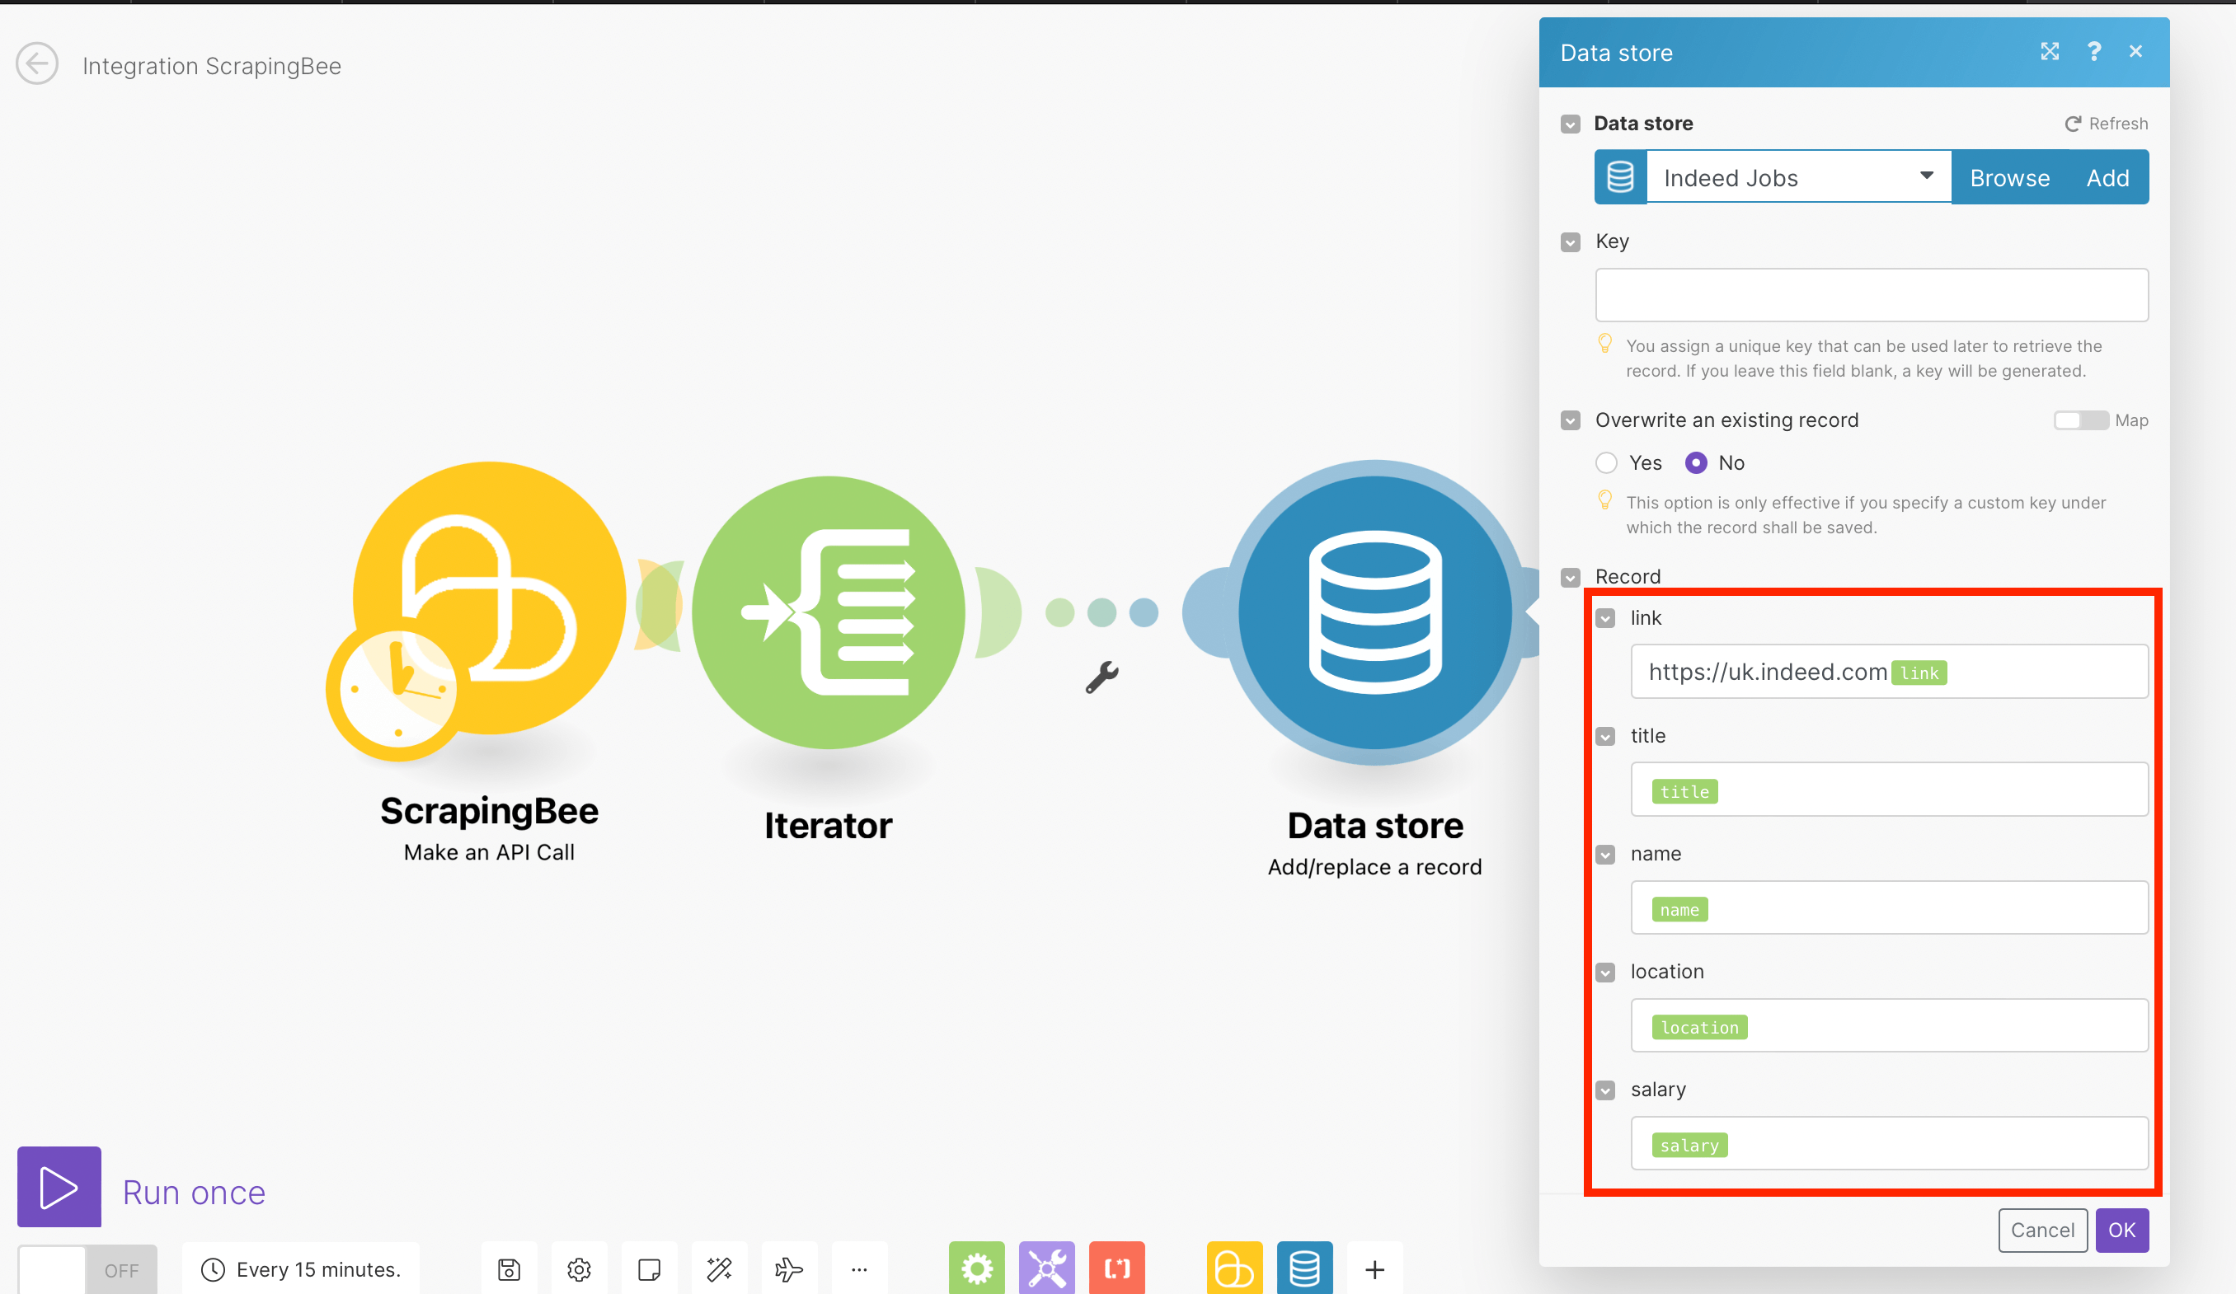Open scenario settings gear icon

579,1269
